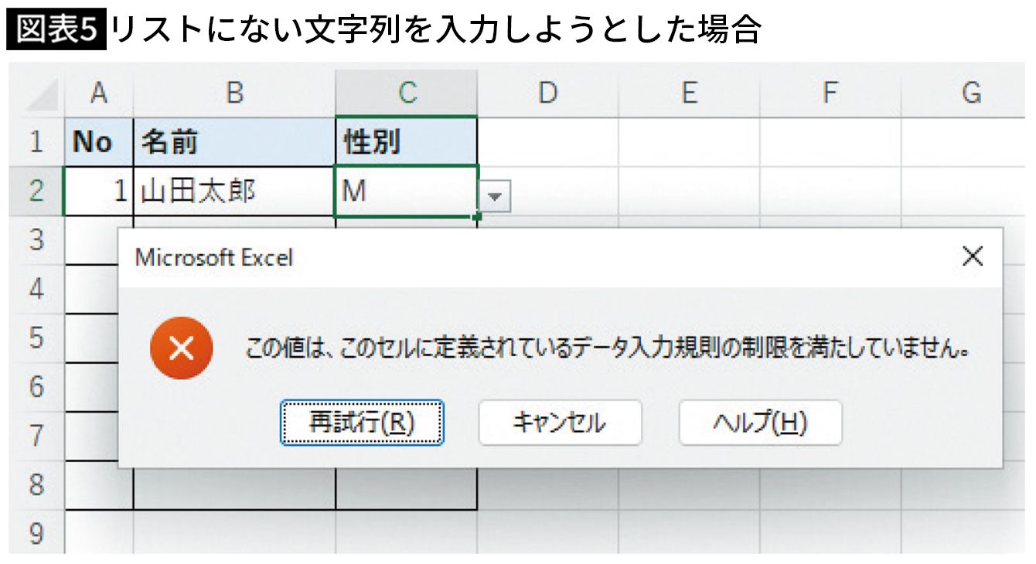Select row 2 header
The height and width of the screenshot is (564, 1036).
tap(36, 191)
